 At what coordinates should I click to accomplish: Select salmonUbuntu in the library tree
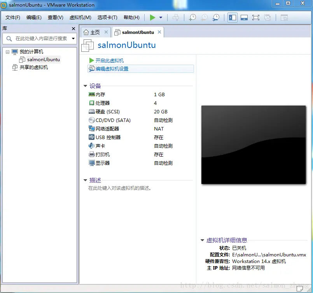tap(44, 60)
